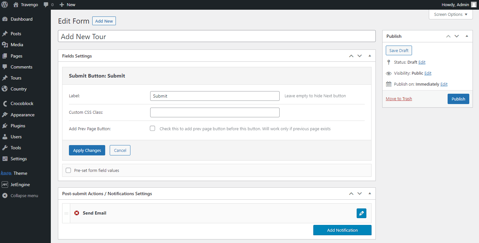This screenshot has width=479, height=243.
Task: Move the Fields Settings panel down
Action: [360, 56]
